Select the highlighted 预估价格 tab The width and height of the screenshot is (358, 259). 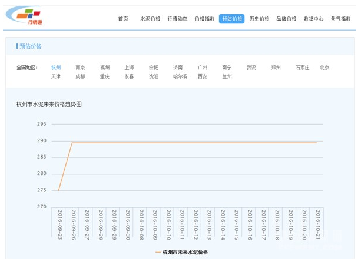tap(232, 19)
